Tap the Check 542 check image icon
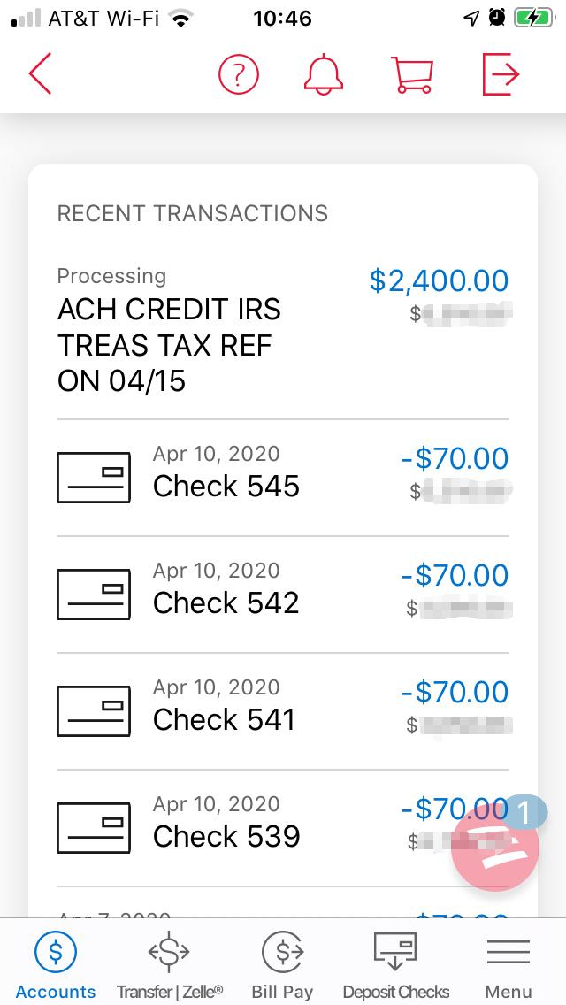Image resolution: width=566 pixels, height=1005 pixels. point(94,595)
